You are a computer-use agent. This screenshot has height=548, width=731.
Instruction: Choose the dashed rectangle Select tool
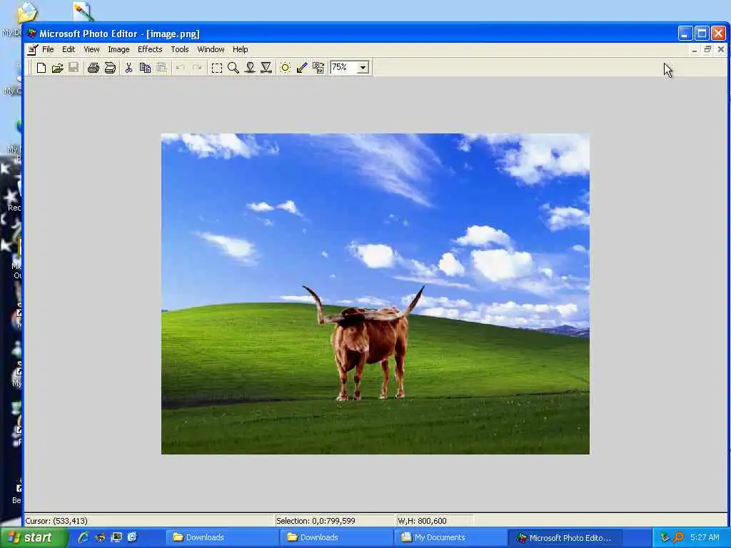click(x=217, y=68)
